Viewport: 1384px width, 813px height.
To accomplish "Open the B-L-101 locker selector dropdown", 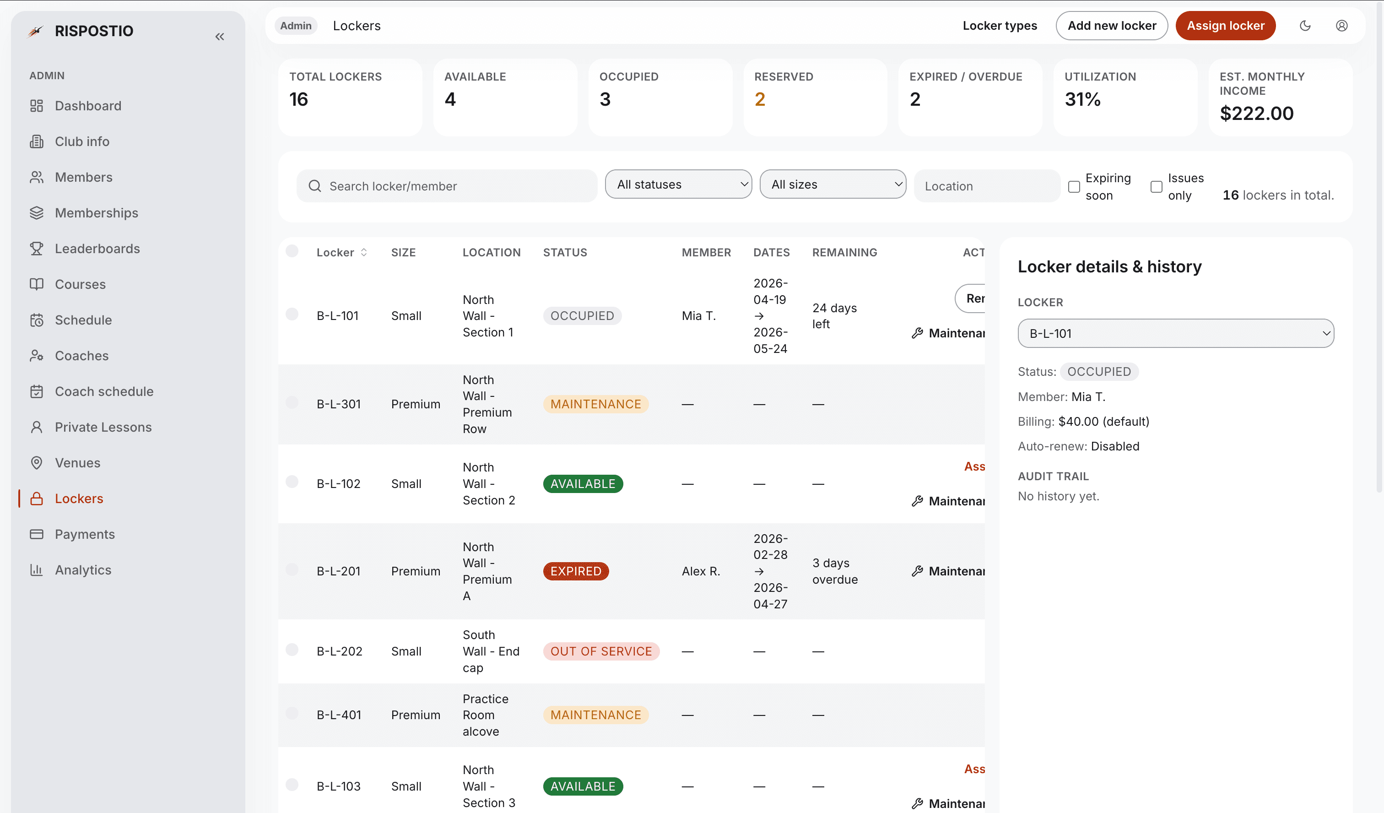I will pos(1176,333).
